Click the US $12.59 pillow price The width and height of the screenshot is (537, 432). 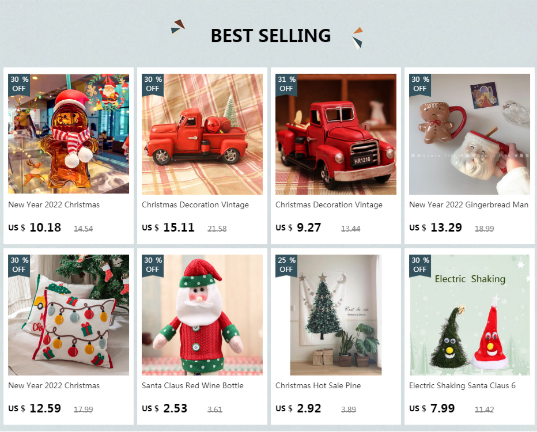35,408
